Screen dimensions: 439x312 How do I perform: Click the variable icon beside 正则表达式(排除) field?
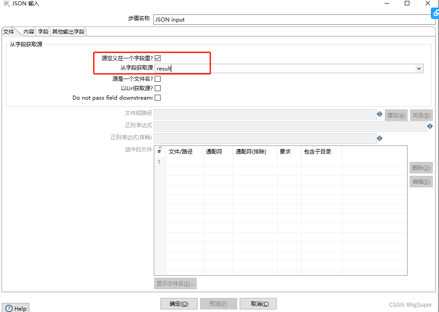tap(379, 138)
